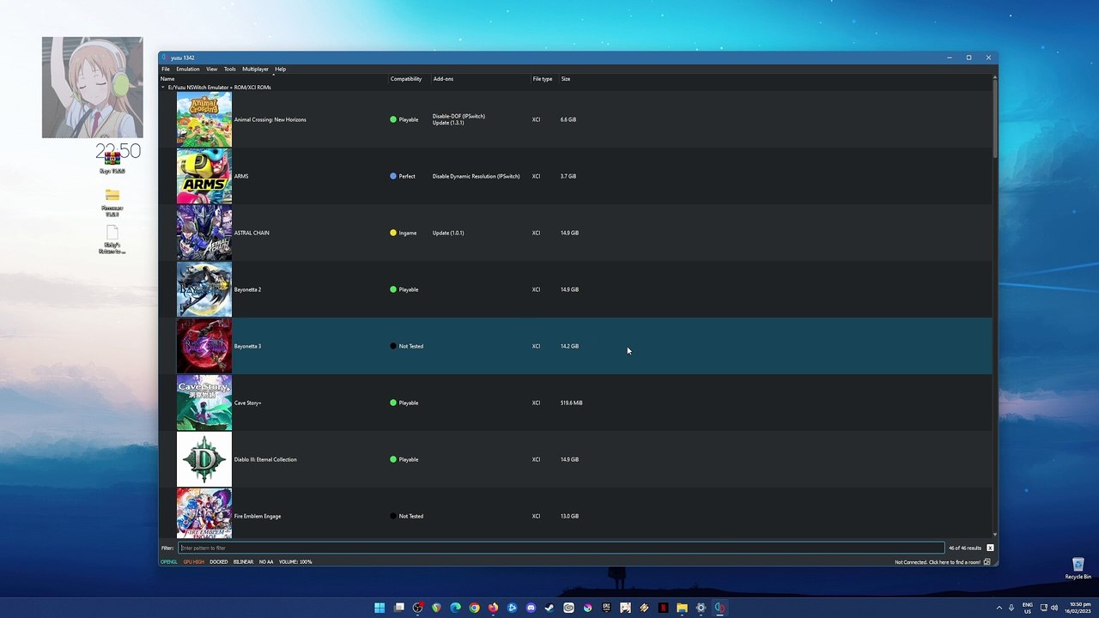The width and height of the screenshot is (1099, 618).
Task: Collapse the ROM/XCI ROMs folder tree
Action: 163,88
